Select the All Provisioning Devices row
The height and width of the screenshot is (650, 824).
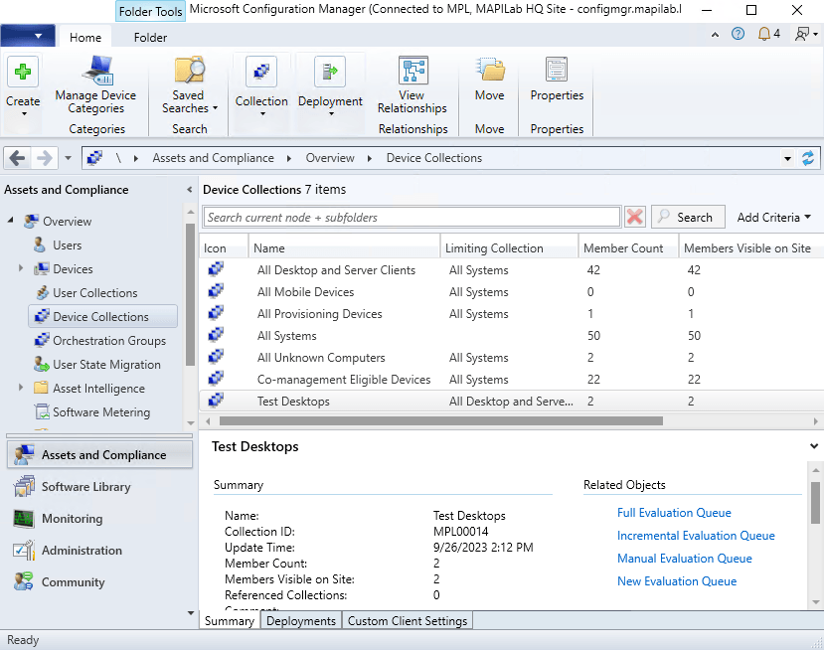[511, 313]
